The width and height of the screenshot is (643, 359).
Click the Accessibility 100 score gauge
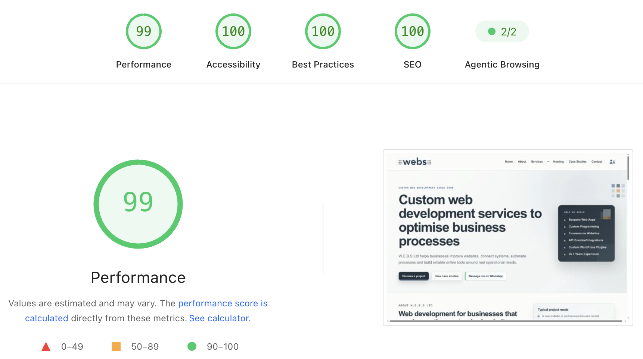point(233,31)
